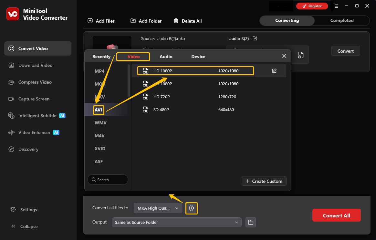This screenshot has width=376, height=240.
Task: Select the HD 720P 1280x720 preset
Action: (x=209, y=97)
